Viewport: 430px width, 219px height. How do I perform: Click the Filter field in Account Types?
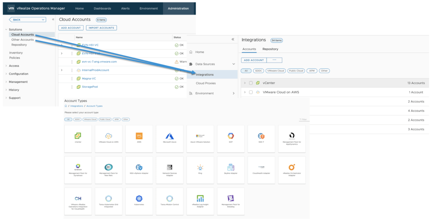click(x=304, y=119)
